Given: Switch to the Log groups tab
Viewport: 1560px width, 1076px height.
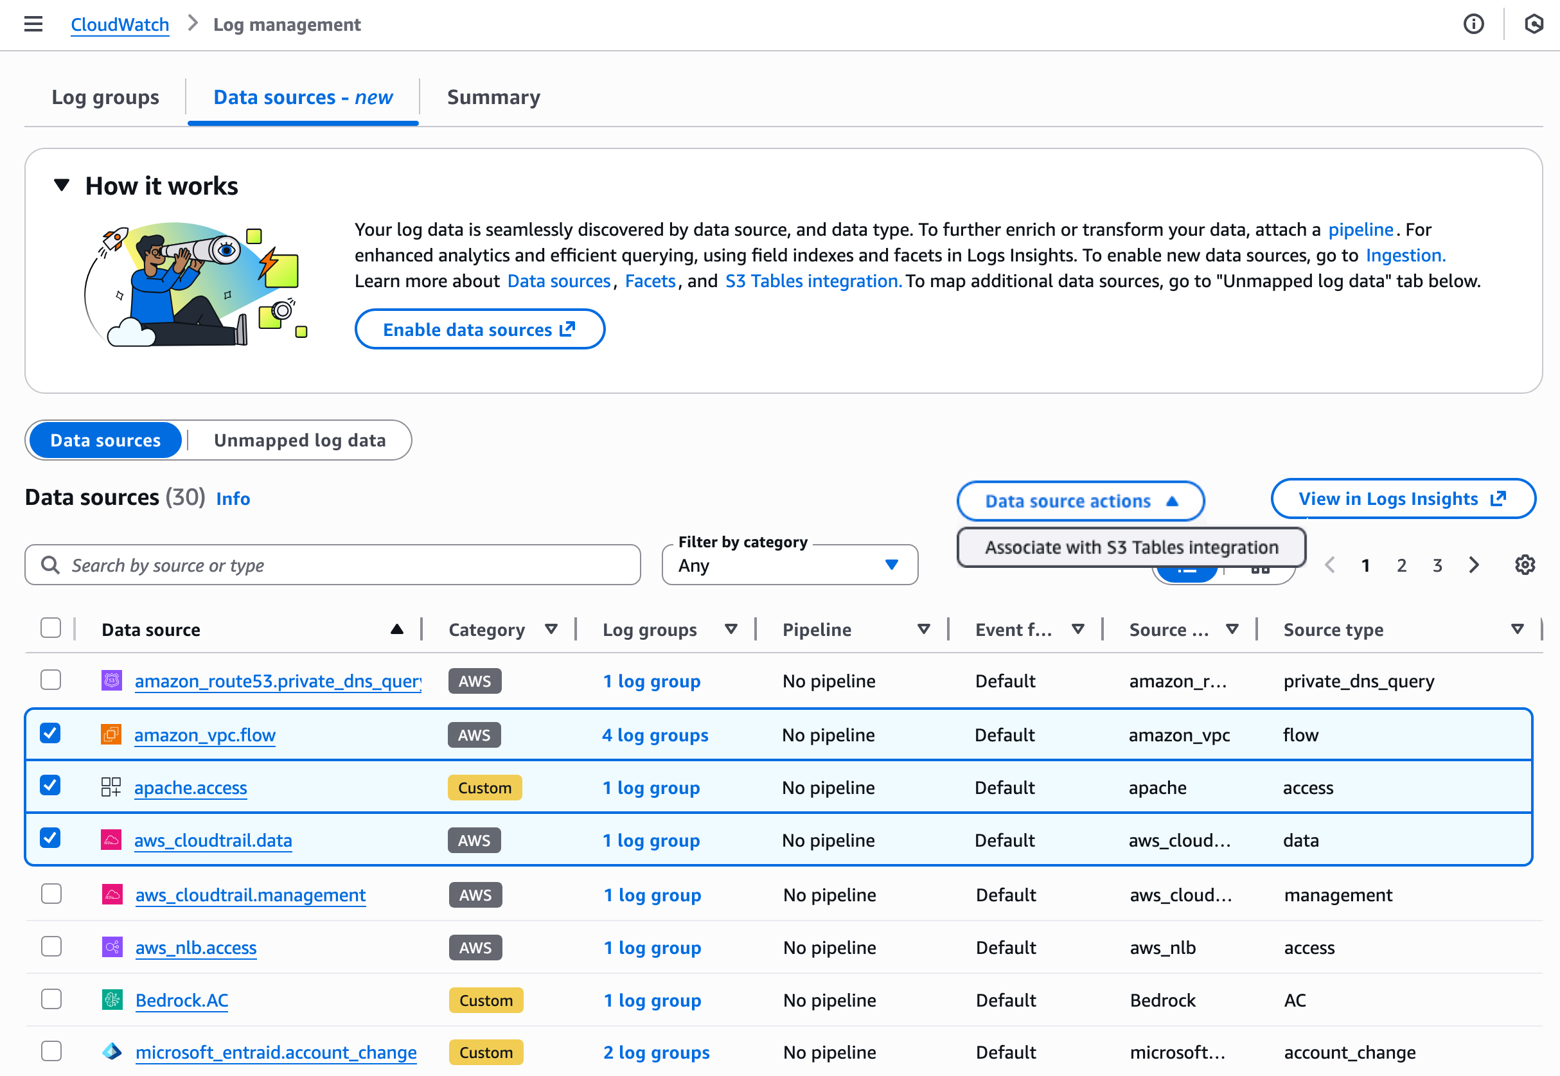Looking at the screenshot, I should (105, 97).
